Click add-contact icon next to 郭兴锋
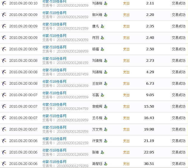The width and height of the screenshot is (188, 168). (x=105, y=15)
